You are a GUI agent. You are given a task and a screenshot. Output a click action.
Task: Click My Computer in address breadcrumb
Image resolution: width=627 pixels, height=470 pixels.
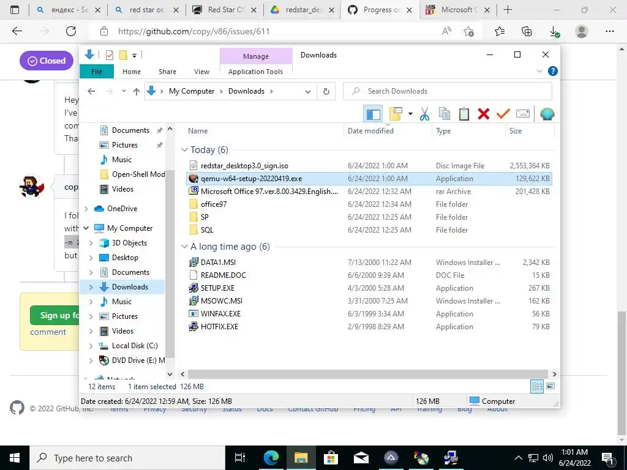pyautogui.click(x=192, y=91)
